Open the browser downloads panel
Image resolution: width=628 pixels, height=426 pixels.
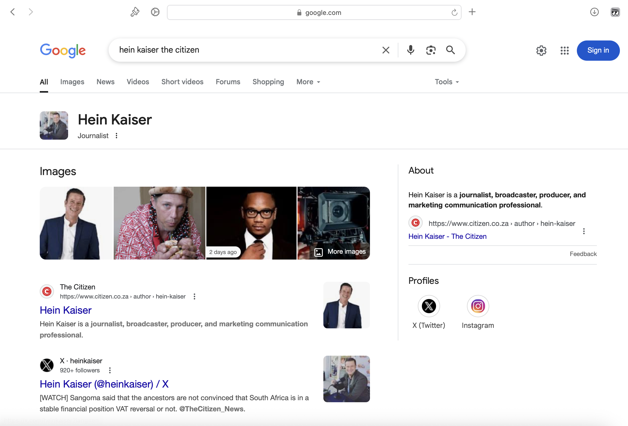594,12
